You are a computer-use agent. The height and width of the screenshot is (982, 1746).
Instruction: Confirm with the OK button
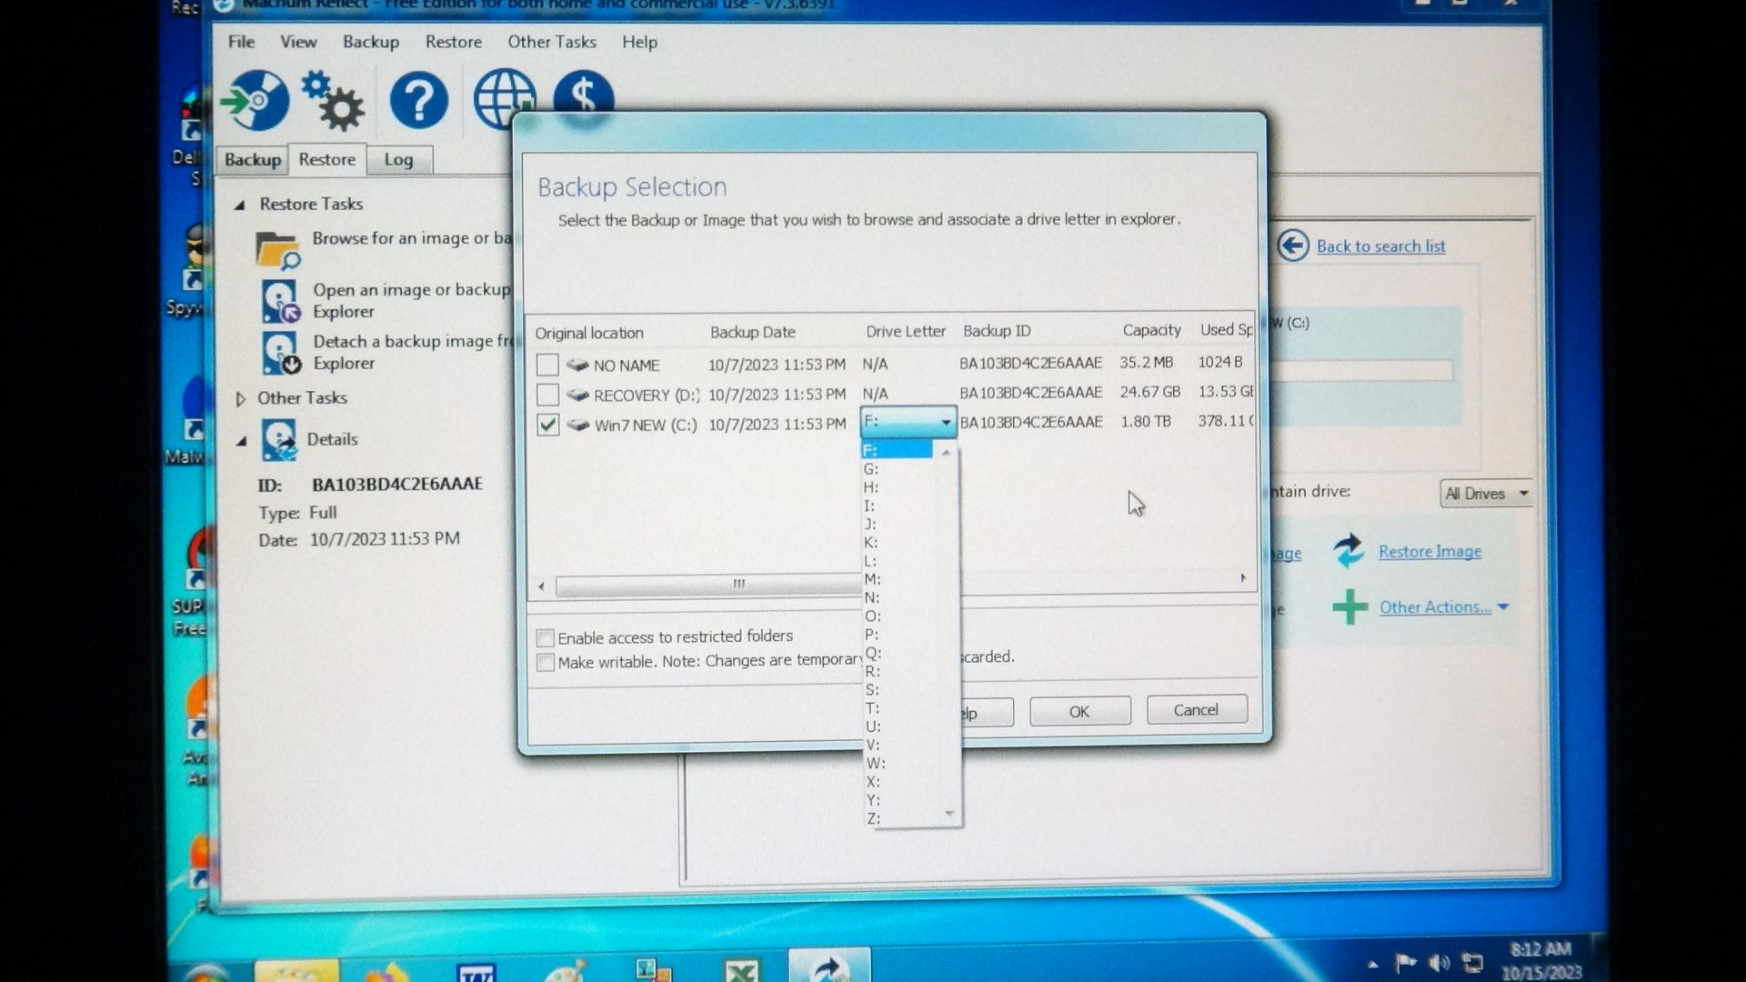coord(1079,711)
